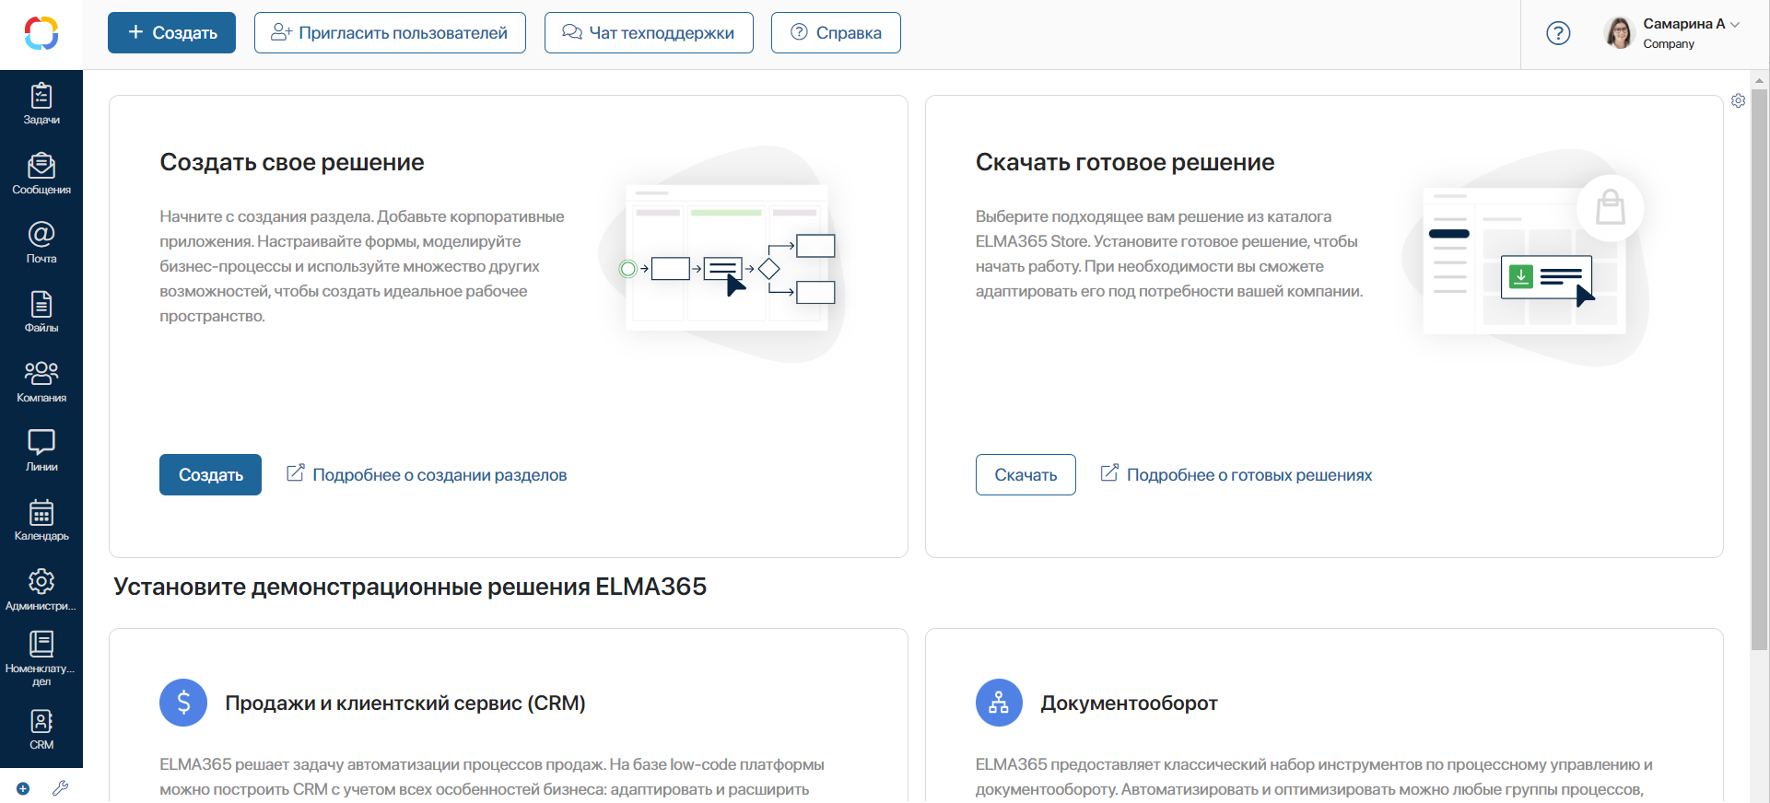Click the ELMA365 logo

pyautogui.click(x=41, y=33)
